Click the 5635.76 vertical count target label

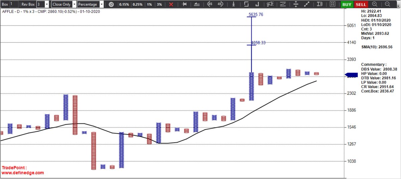pos(256,14)
